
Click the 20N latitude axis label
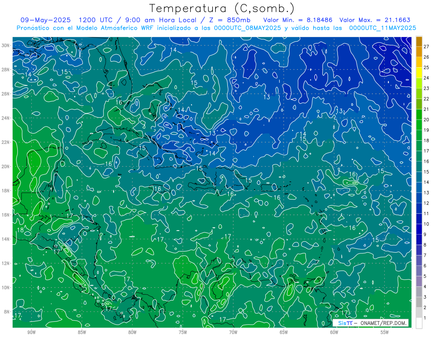[5, 167]
